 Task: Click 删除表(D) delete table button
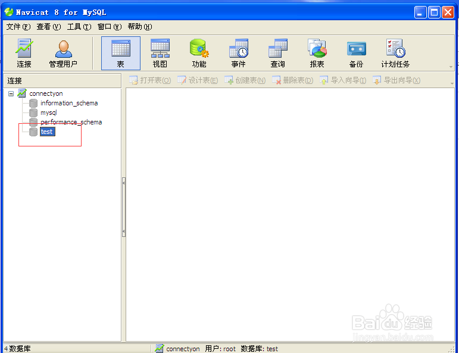292,80
